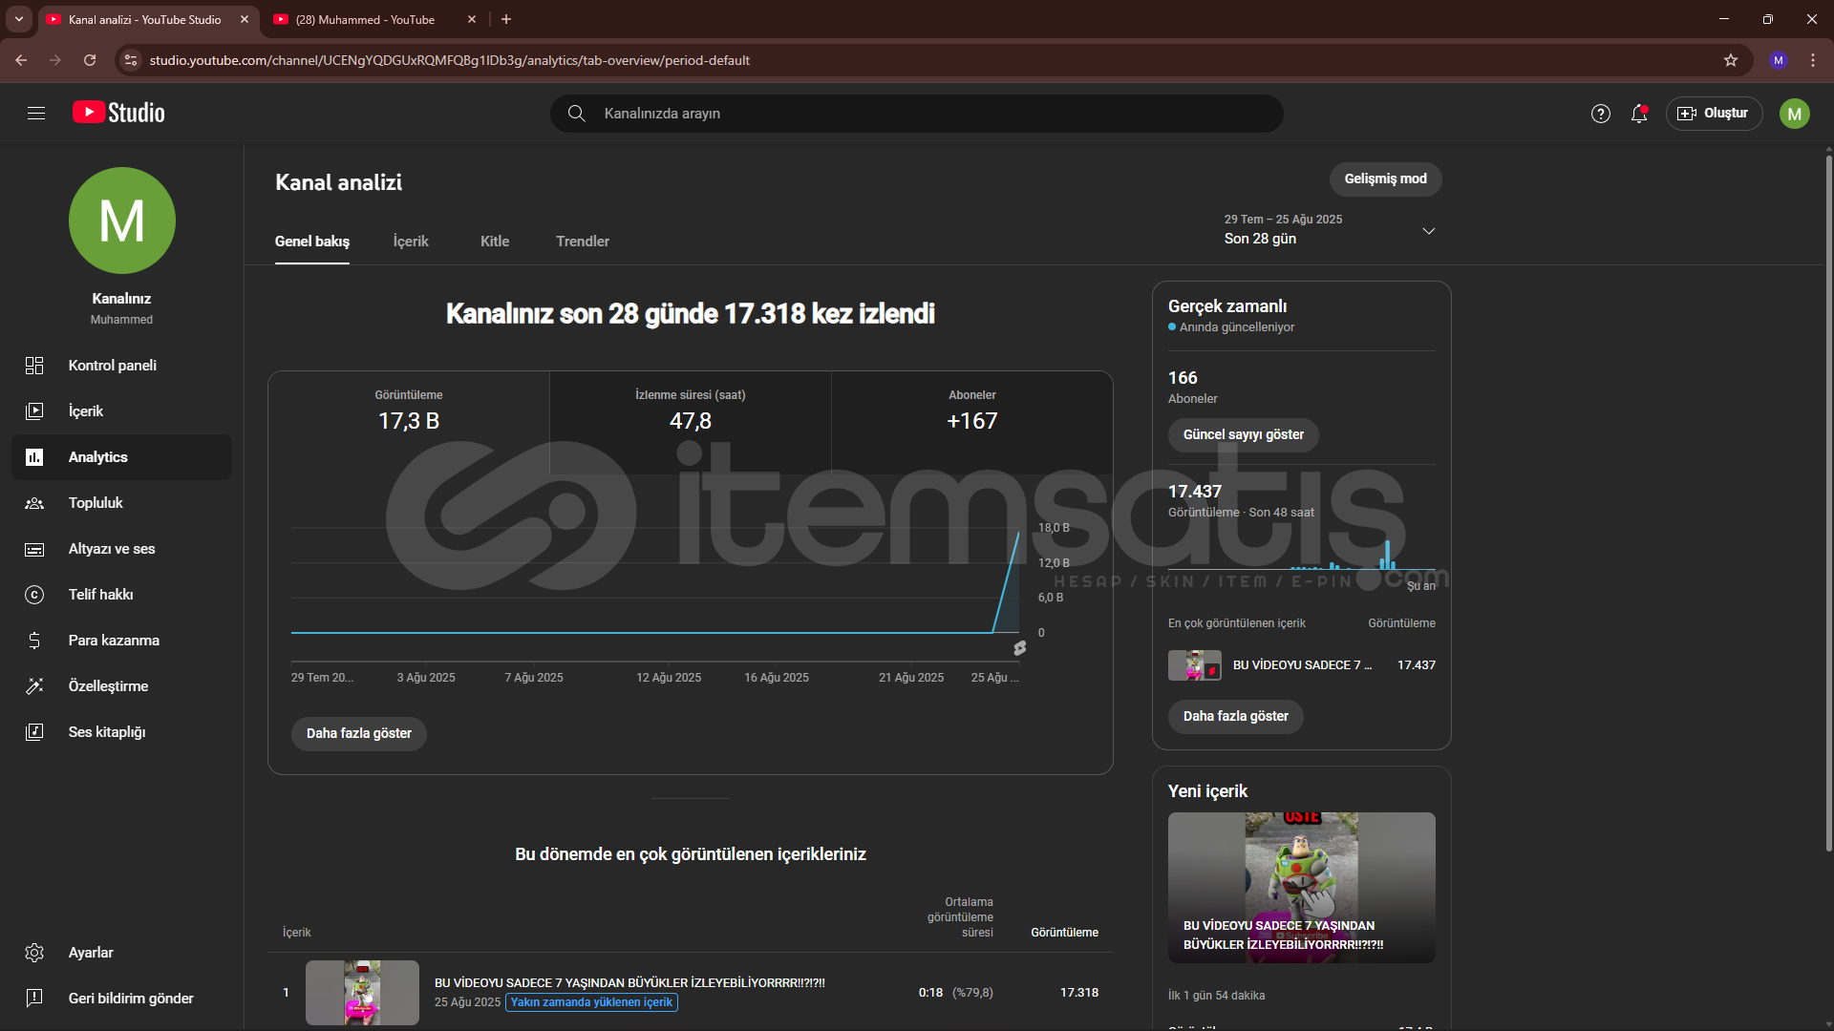Click the Kontrol paneli dashboard icon
1834x1031 pixels.
point(34,366)
